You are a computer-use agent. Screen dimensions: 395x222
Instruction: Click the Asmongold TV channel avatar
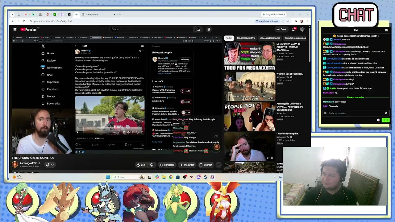click(15, 165)
